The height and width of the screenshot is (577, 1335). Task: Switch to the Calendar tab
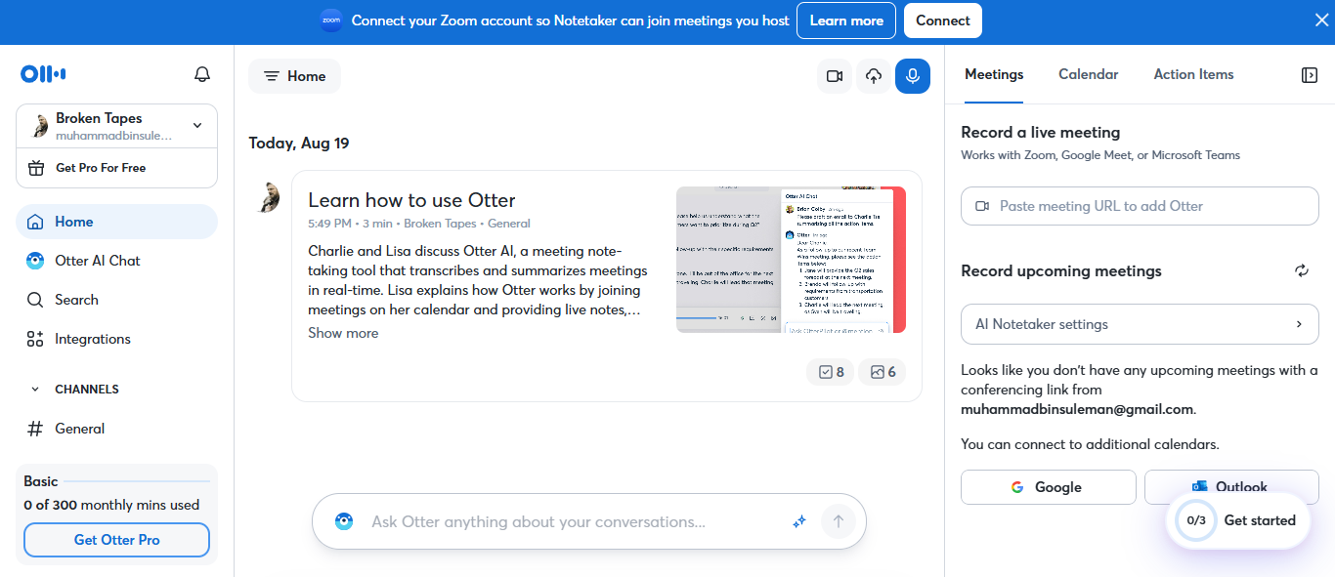(1088, 74)
